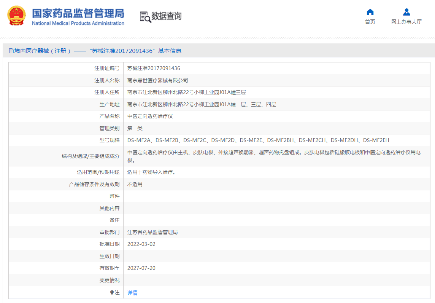The height and width of the screenshot is (303, 435).
Task: Click the blue home icon above 首页
Action: pyautogui.click(x=370, y=12)
